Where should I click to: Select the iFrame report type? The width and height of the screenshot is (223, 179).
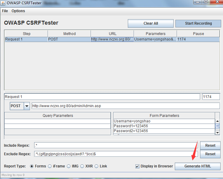tap(50, 166)
